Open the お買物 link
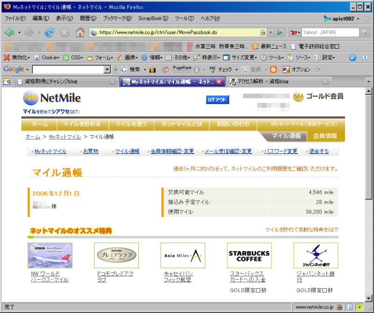 click(91, 151)
